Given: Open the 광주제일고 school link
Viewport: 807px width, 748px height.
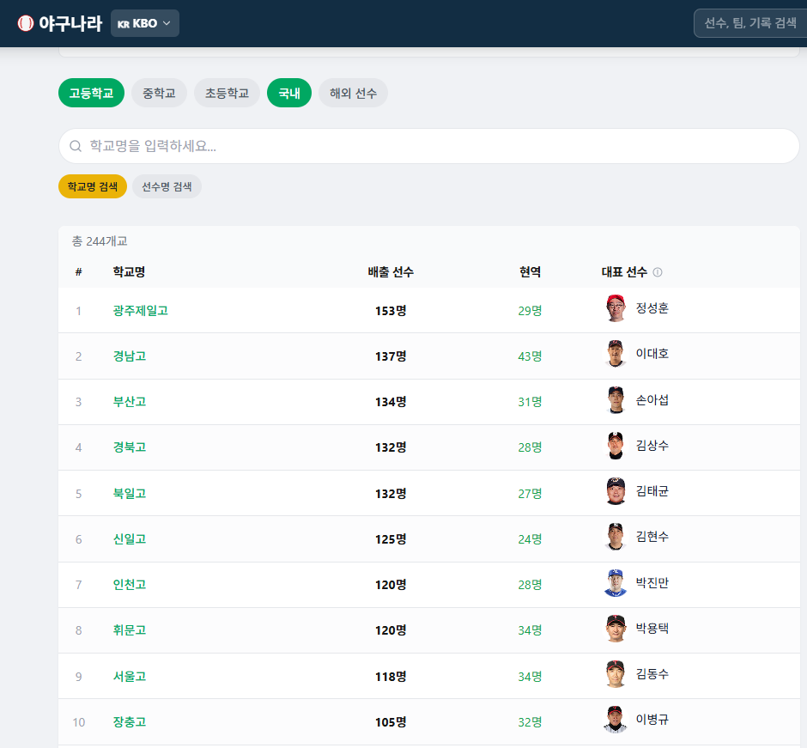Looking at the screenshot, I should (x=141, y=310).
